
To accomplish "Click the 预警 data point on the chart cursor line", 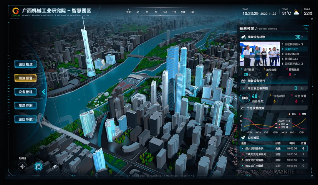I will [x=276, y=124].
